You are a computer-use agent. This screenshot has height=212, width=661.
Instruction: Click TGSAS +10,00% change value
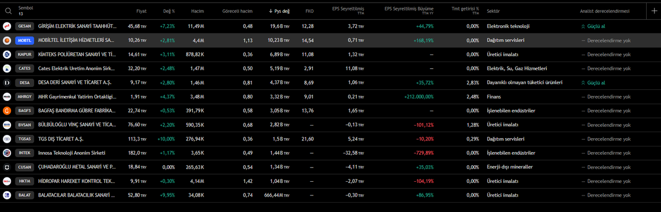coord(166,139)
